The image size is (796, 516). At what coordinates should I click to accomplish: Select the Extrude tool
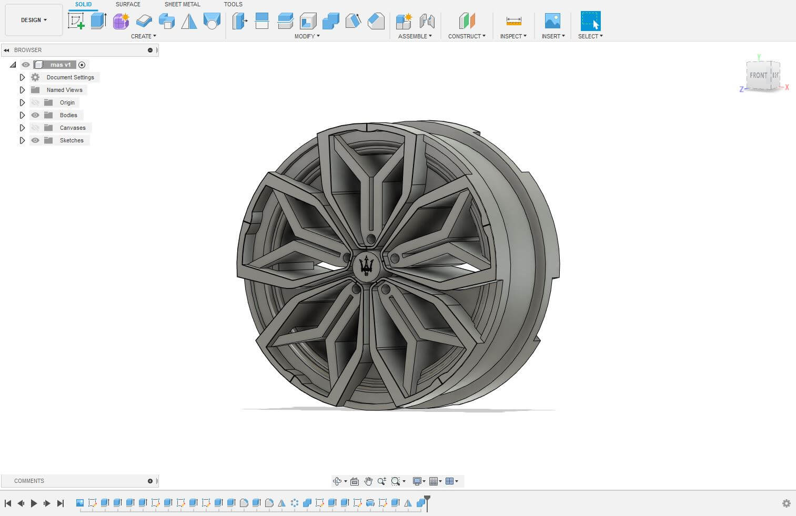pyautogui.click(x=98, y=21)
